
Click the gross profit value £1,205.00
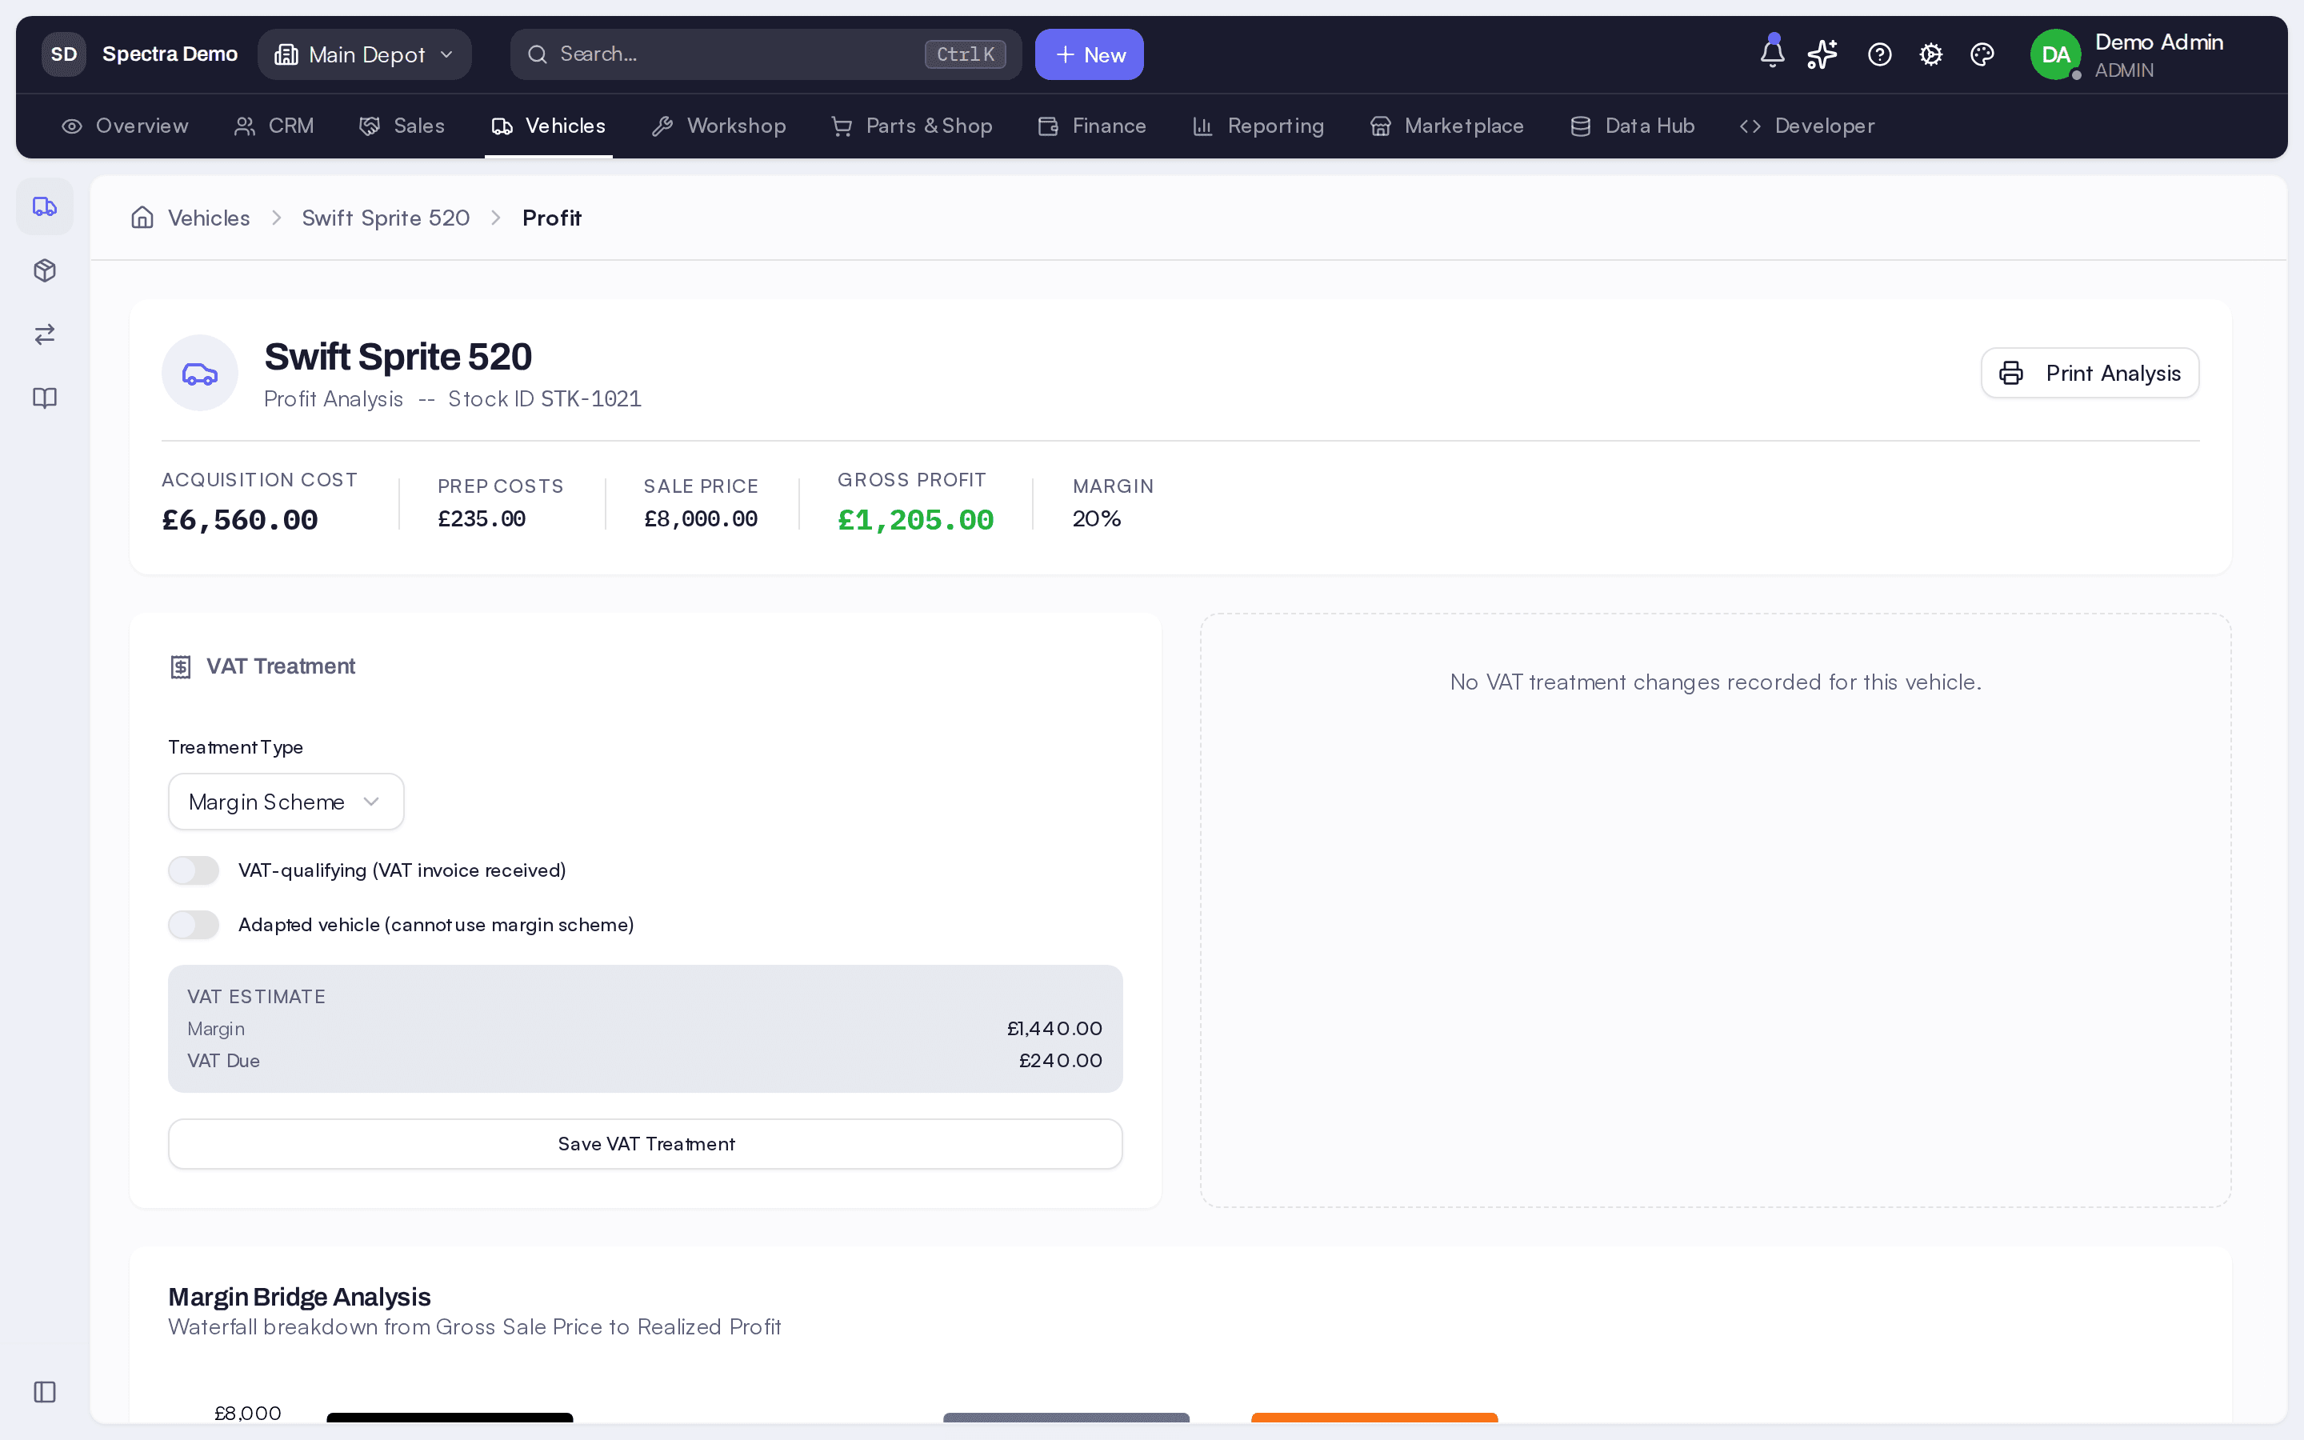click(915, 520)
